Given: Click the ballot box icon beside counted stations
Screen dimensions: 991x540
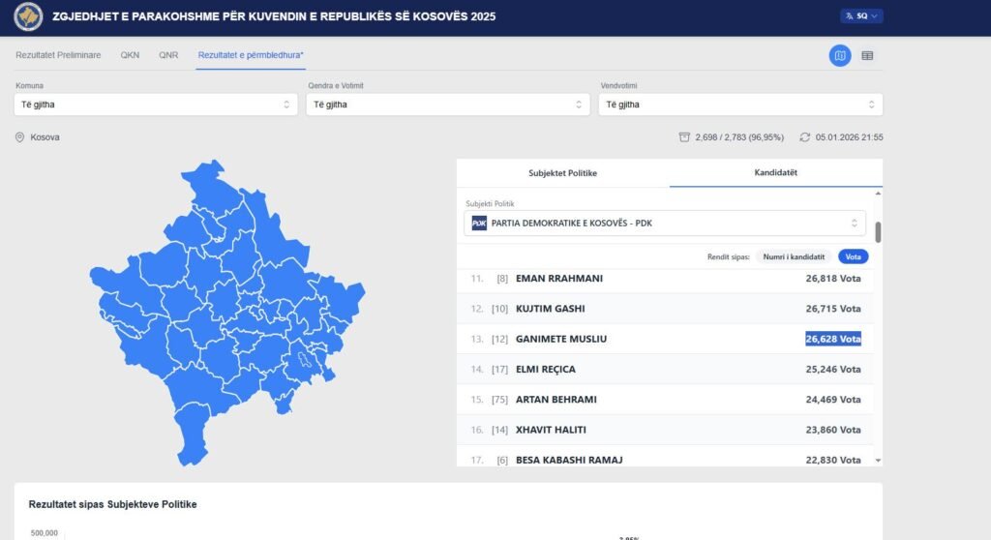Looking at the screenshot, I should 684,137.
